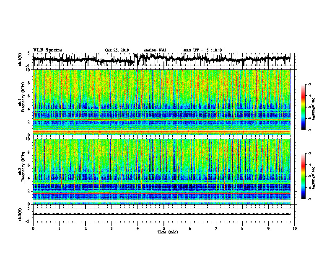The image size is (332, 256).
Task: Click the "8" kHz tick of ch.1 spectrogram
Action: [x=29, y=83]
